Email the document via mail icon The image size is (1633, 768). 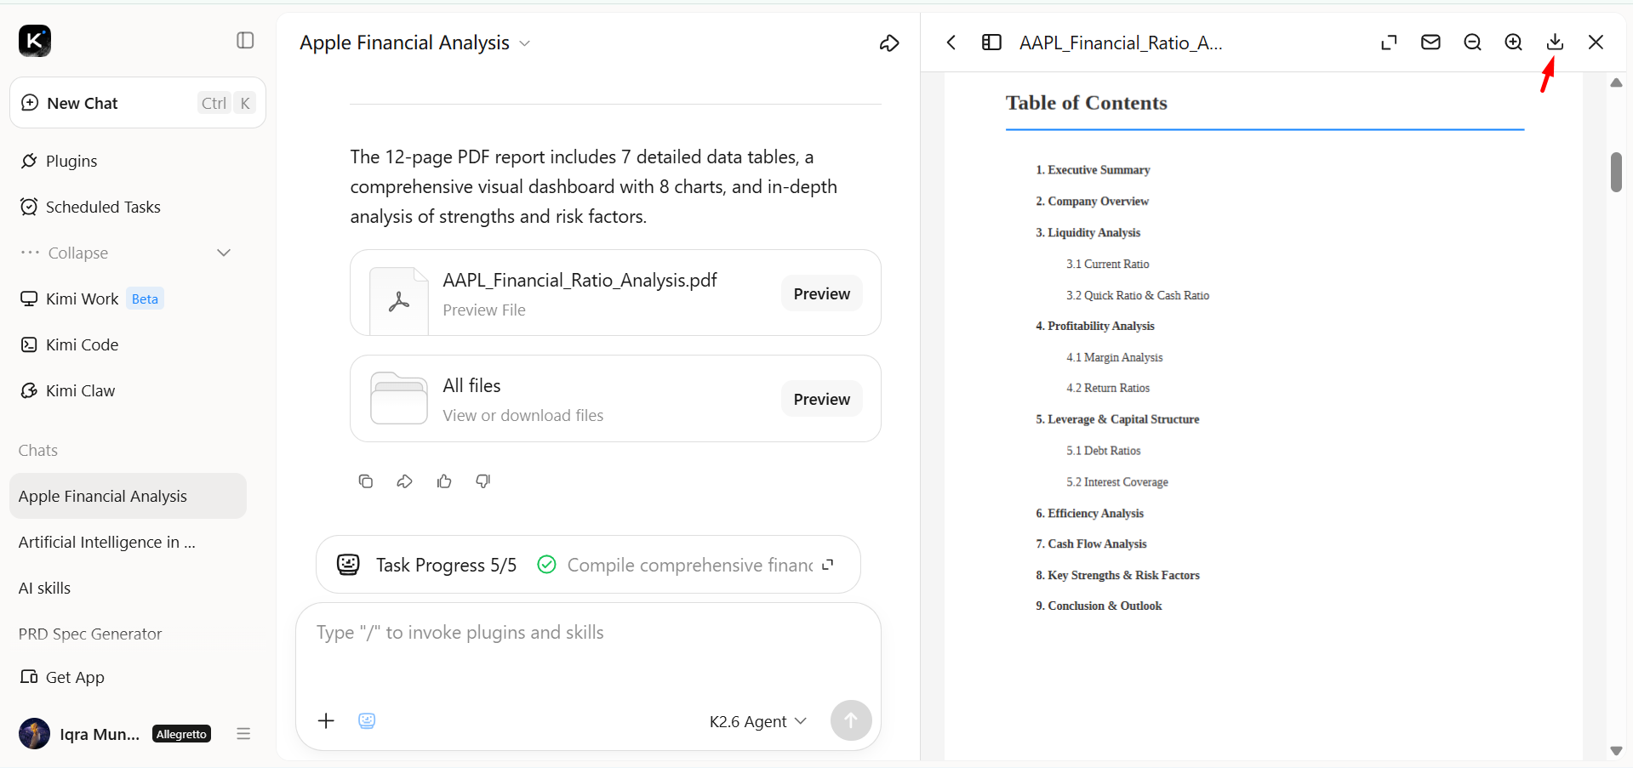pyautogui.click(x=1430, y=42)
